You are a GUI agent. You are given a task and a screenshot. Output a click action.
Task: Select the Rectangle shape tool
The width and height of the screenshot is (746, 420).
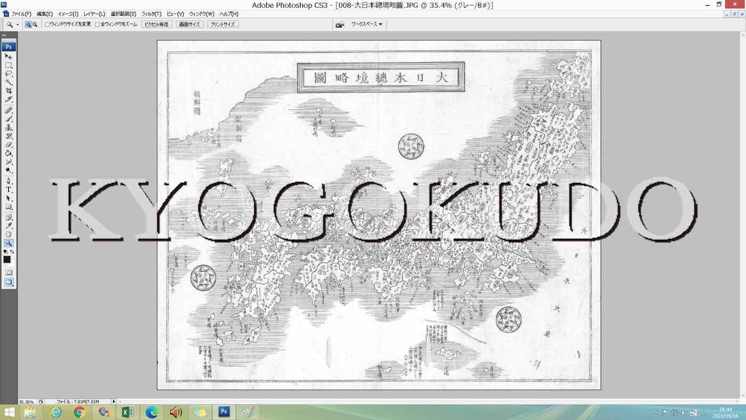[x=9, y=206]
